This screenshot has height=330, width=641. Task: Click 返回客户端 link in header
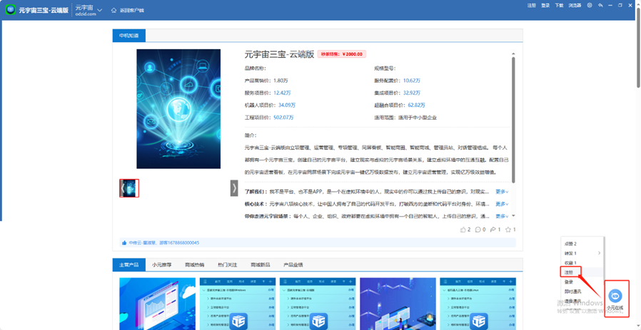pos(131,10)
